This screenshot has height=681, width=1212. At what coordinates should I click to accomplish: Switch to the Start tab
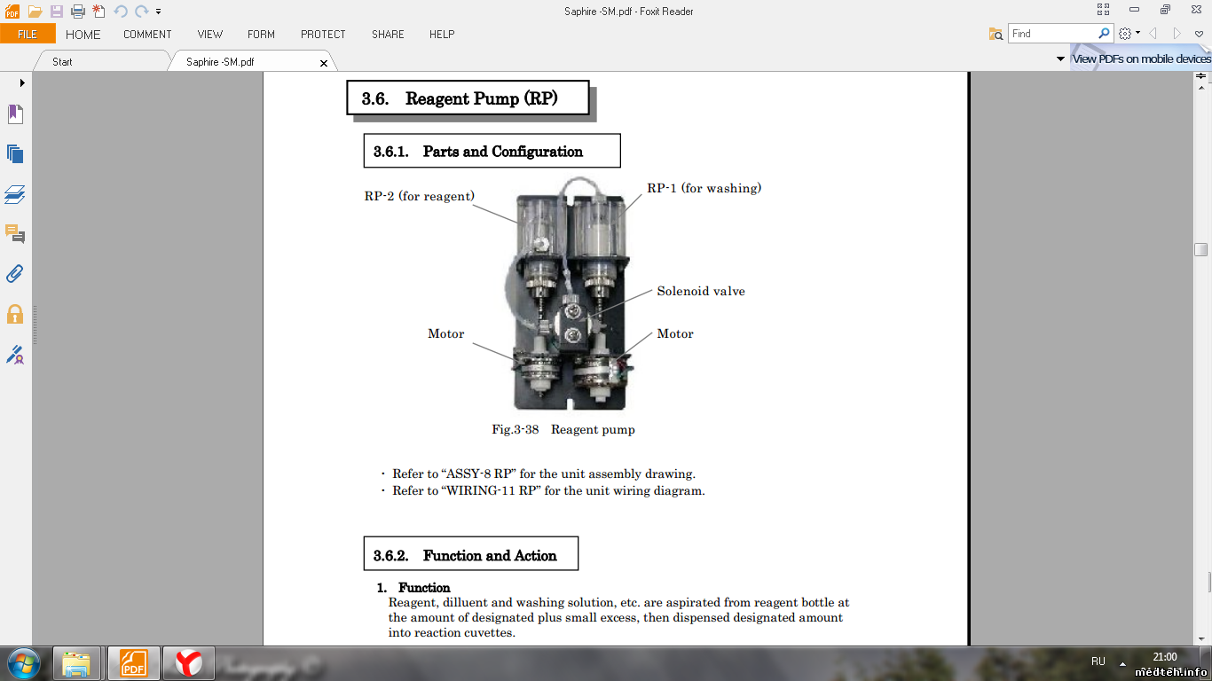[x=62, y=62]
